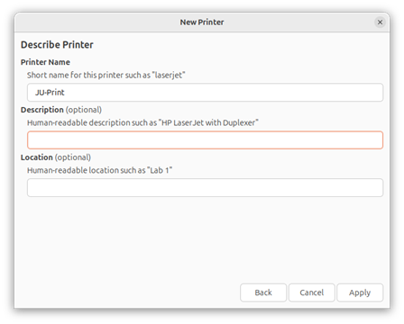Cancel the new printer setup
Image resolution: width=404 pixels, height=324 pixels.
pos(312,292)
